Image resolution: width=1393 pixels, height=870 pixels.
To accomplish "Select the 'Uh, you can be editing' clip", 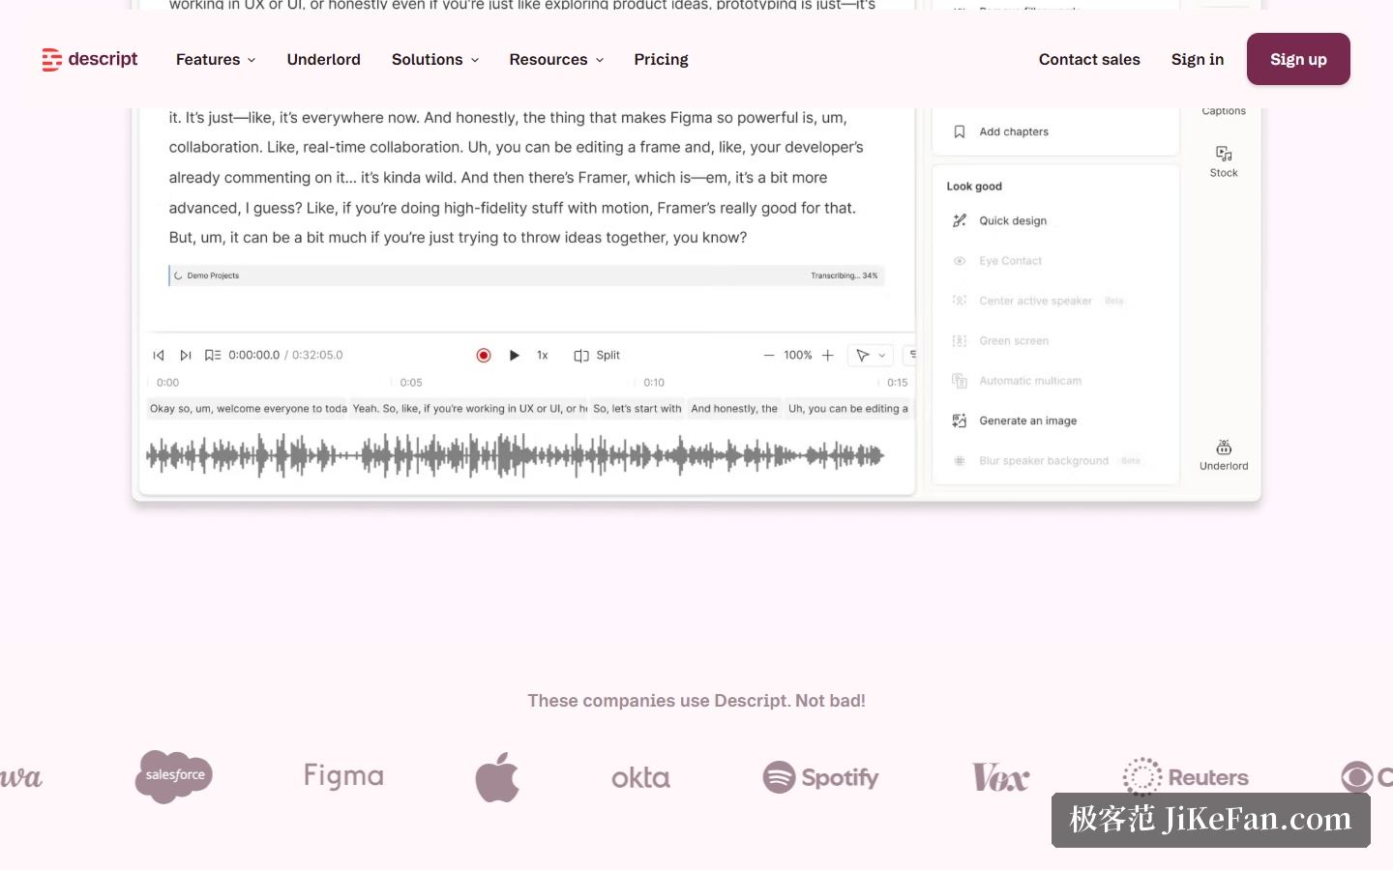I will tap(847, 409).
